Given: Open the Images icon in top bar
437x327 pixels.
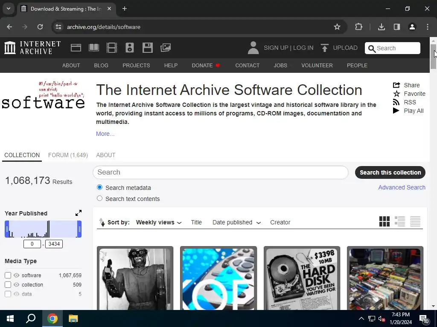Looking at the screenshot, I should (166, 48).
